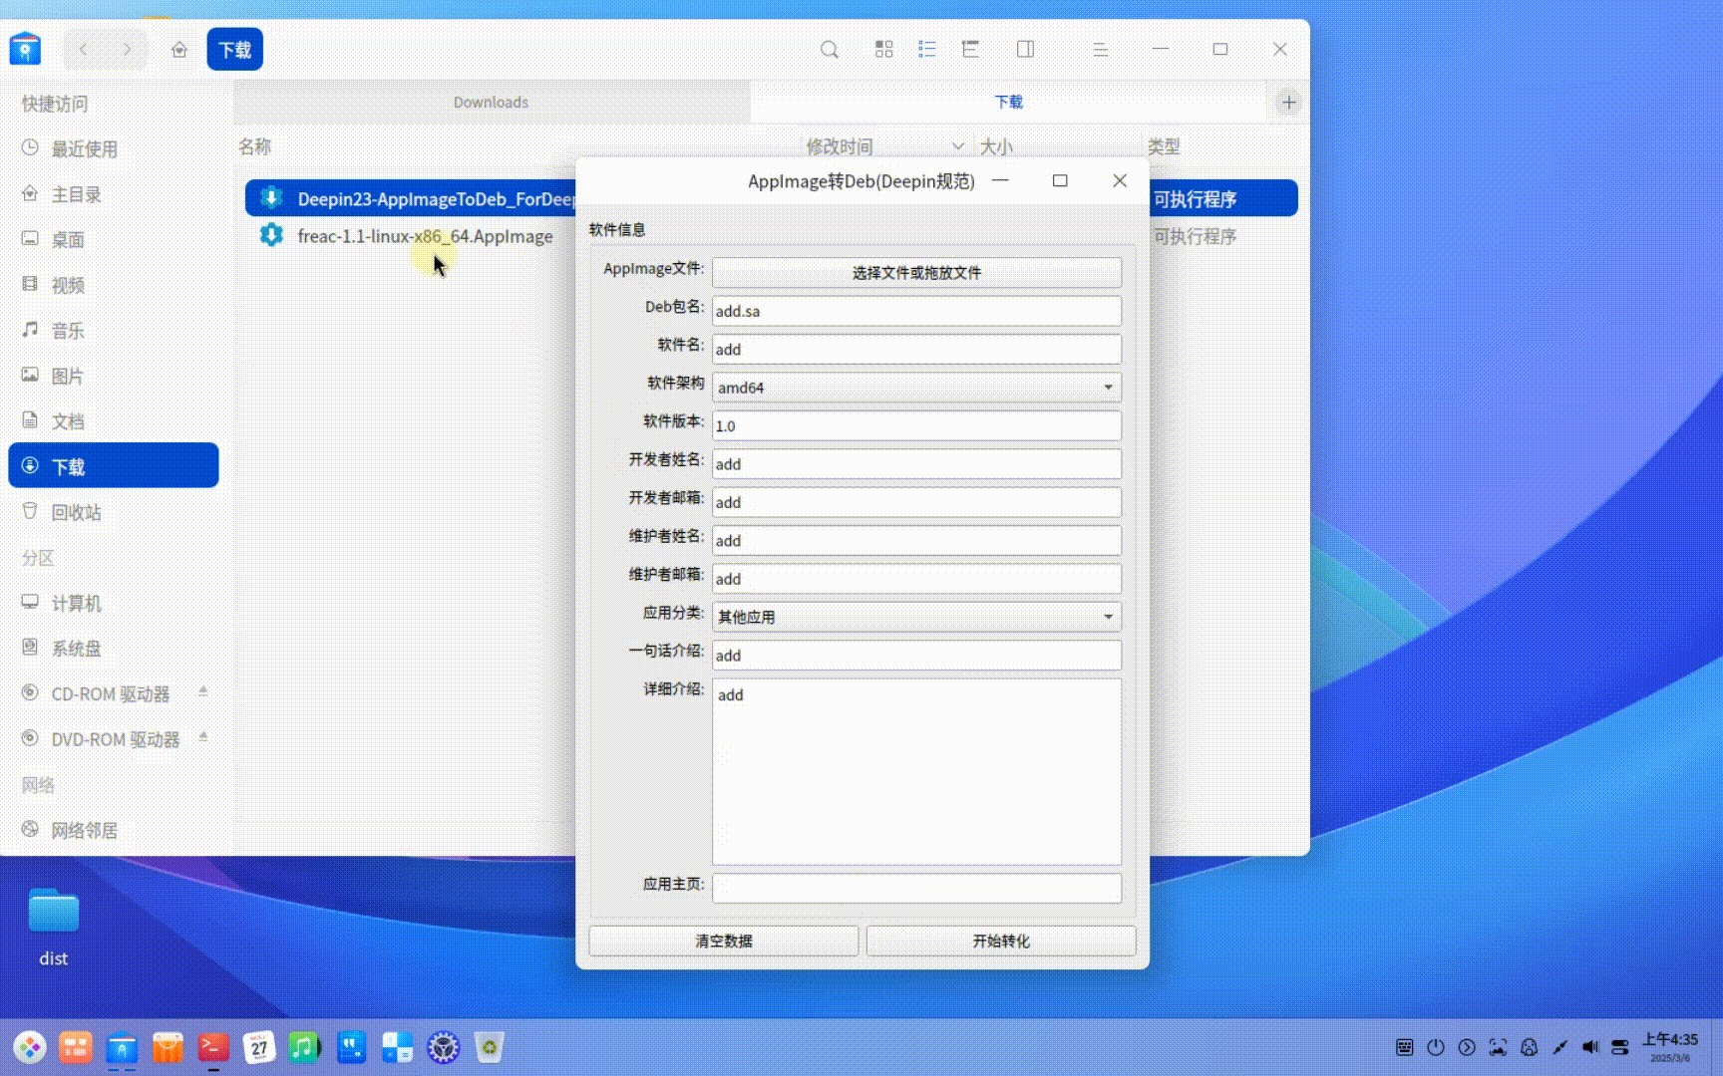Screen dimensions: 1723x1076
Task: Launch the music player from the dock
Action: pos(304,1047)
